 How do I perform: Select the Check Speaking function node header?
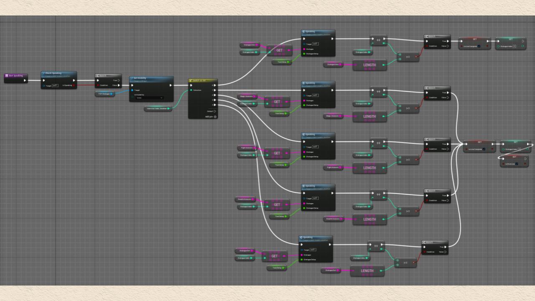coord(59,74)
